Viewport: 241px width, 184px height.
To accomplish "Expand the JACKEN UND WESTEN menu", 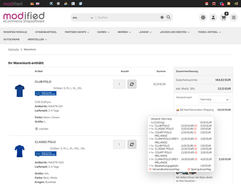I will 175,32.
